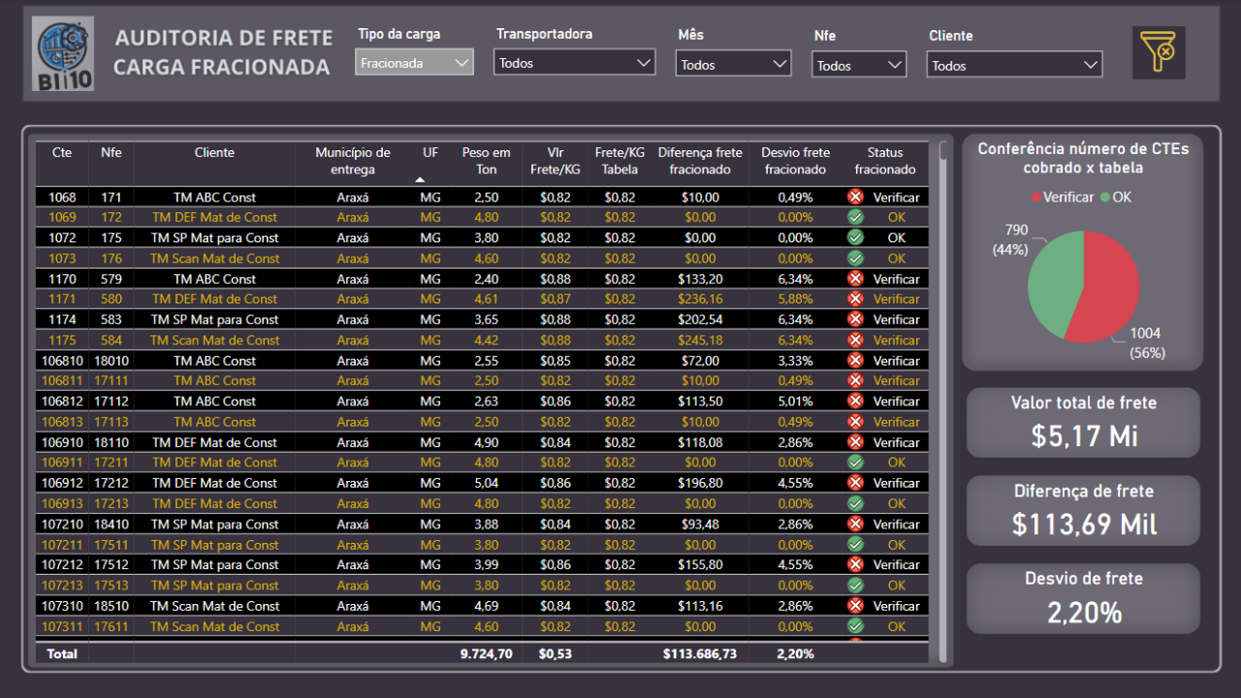Click green check status icon for Cte 1069
This screenshot has height=698, width=1241.
tap(855, 217)
